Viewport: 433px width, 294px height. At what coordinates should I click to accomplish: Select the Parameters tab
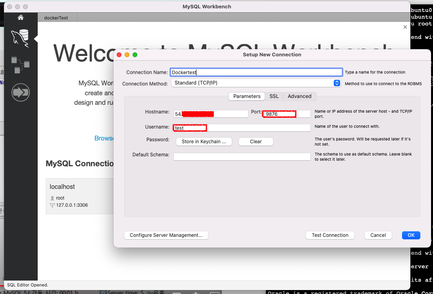[x=246, y=96]
